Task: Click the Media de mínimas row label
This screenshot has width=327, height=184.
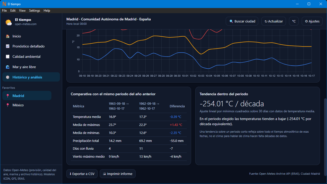Action: (86, 133)
